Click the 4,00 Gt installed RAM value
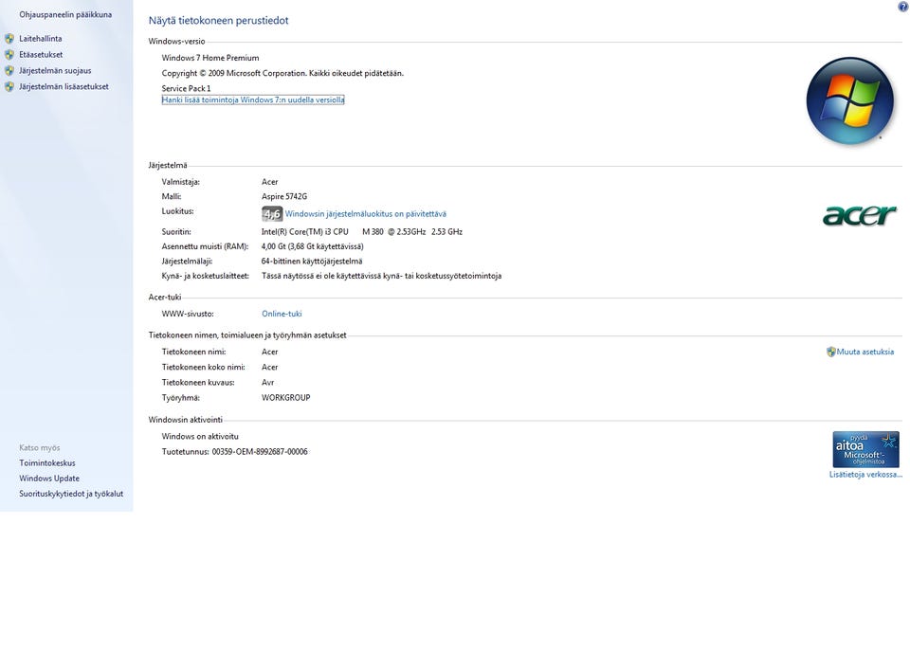The height and width of the screenshot is (669, 910). [312, 246]
